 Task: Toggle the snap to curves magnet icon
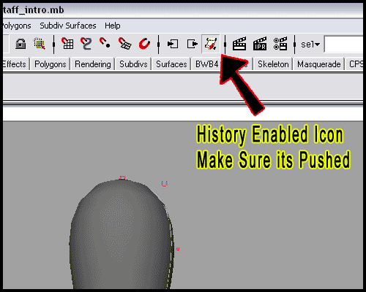(x=86, y=44)
